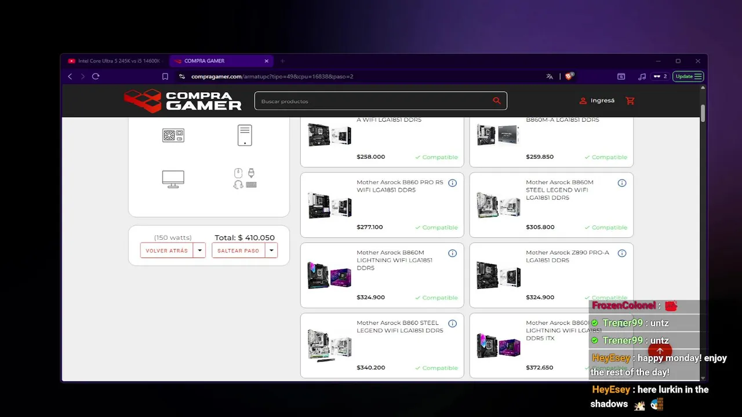The width and height of the screenshot is (742, 417).
Task: Click the Compra Gamer logo
Action: point(183,101)
